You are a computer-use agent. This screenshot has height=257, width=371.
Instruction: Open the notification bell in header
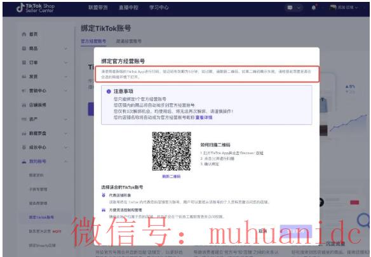tap(314, 8)
